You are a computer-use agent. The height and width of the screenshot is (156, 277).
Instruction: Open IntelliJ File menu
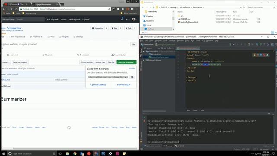pyautogui.click(x=142, y=41)
